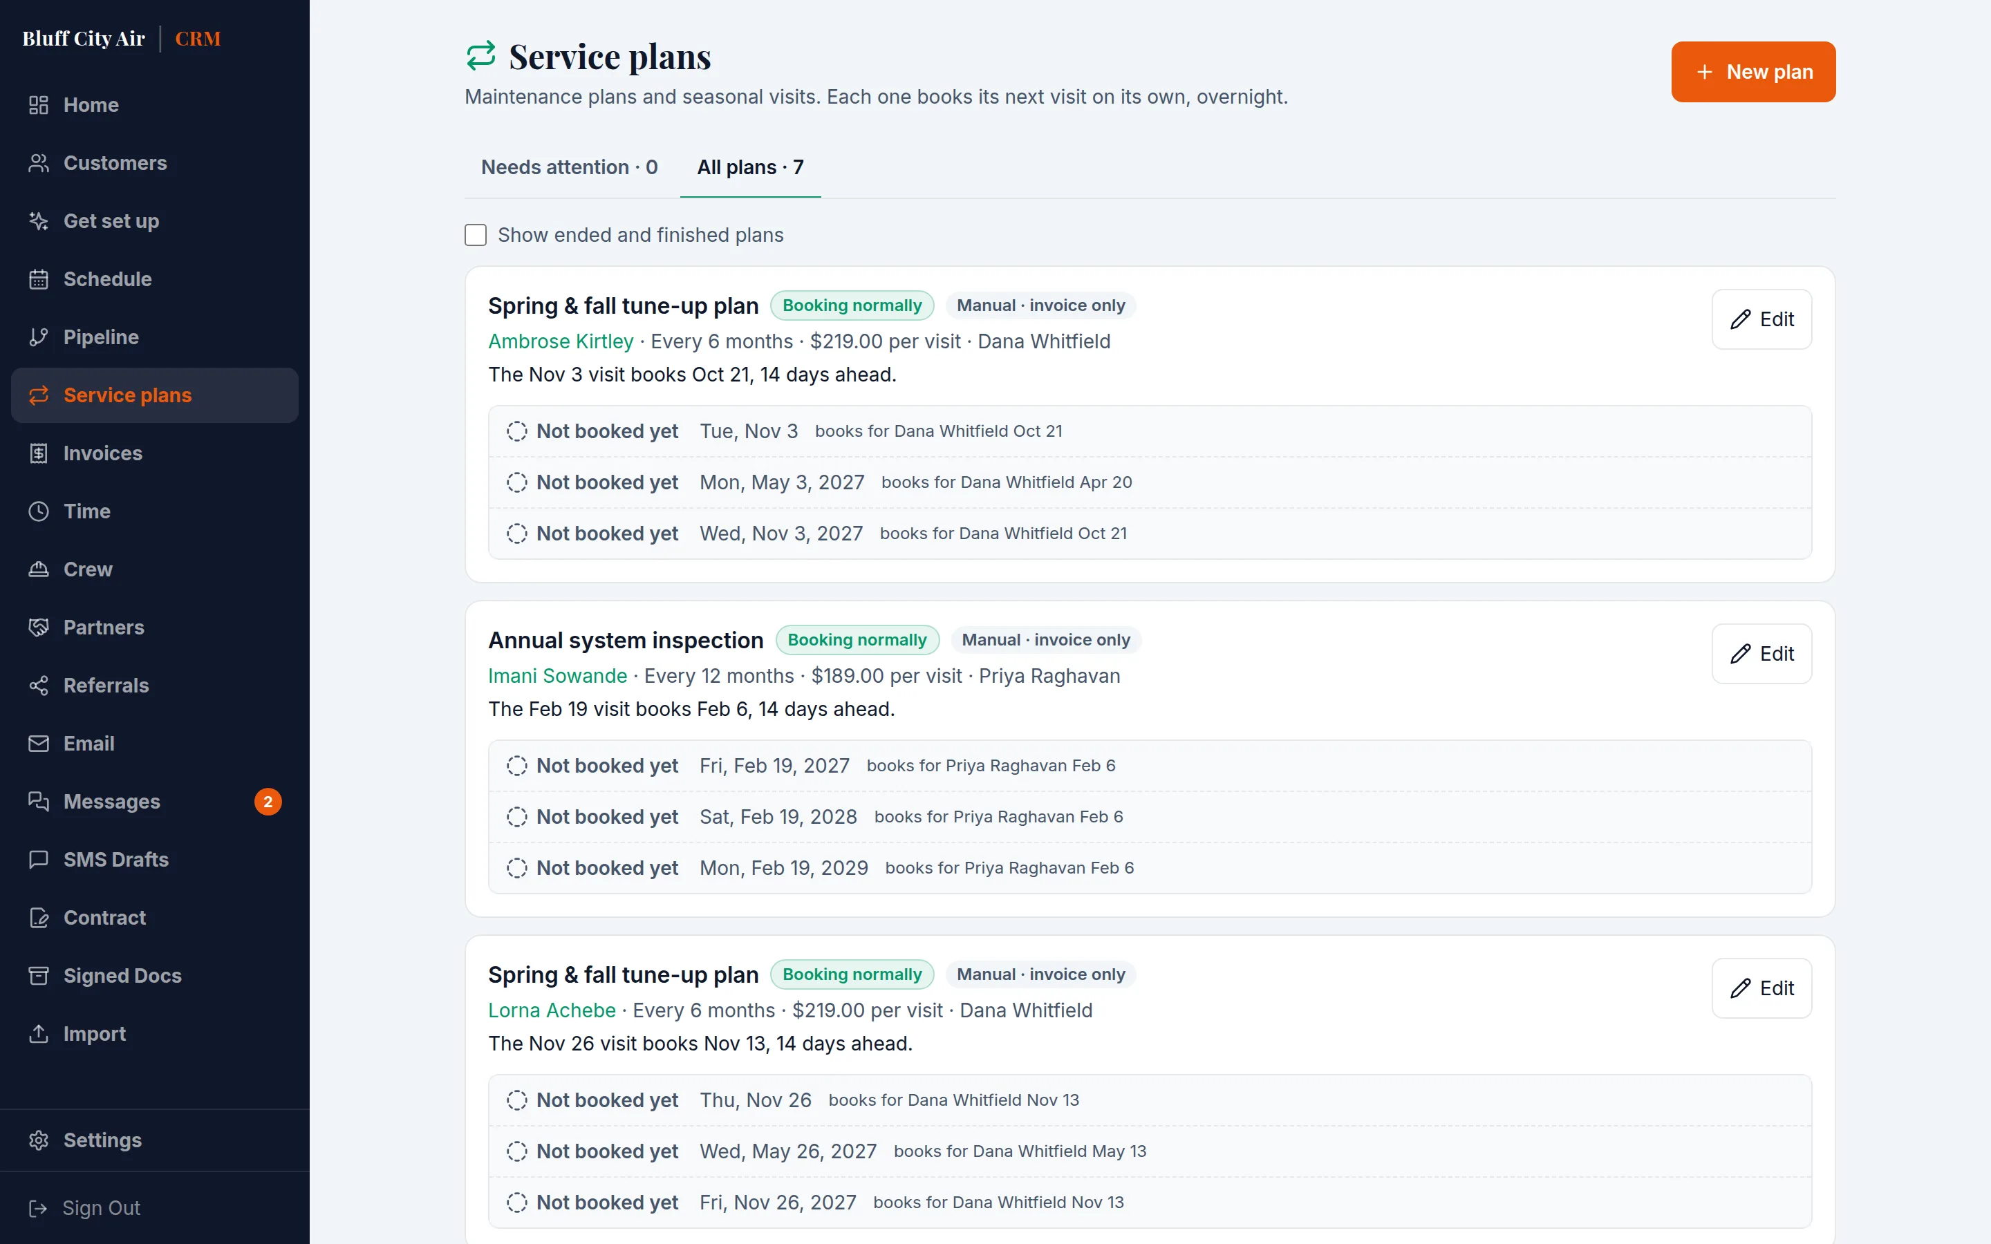Open Settings gear icon
This screenshot has width=1991, height=1244.
pos(39,1140)
